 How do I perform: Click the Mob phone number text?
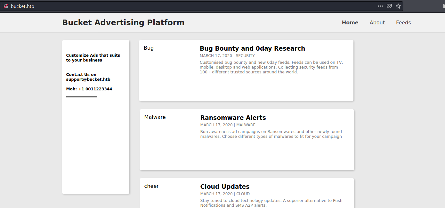coord(89,89)
